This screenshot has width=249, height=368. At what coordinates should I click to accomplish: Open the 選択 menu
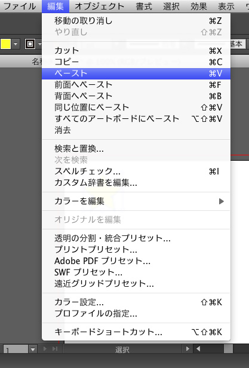(171, 7)
